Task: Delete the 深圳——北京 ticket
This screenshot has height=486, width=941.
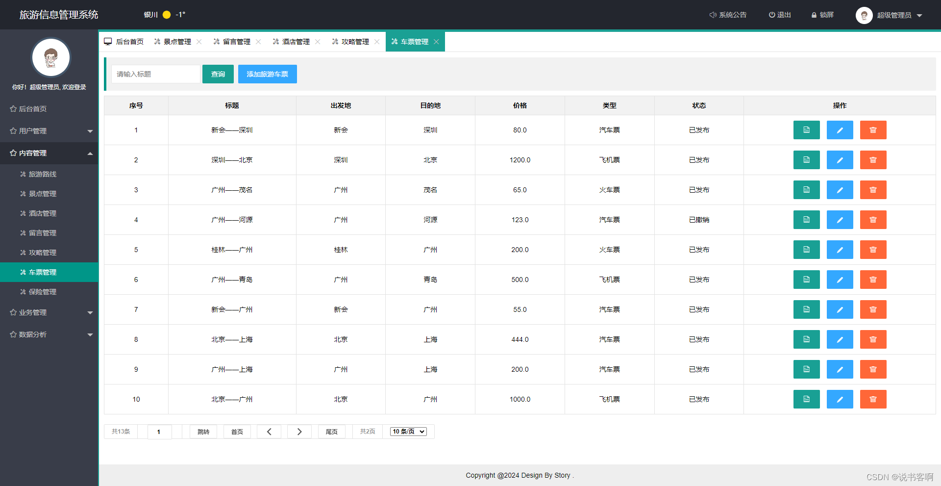Action: pyautogui.click(x=873, y=160)
